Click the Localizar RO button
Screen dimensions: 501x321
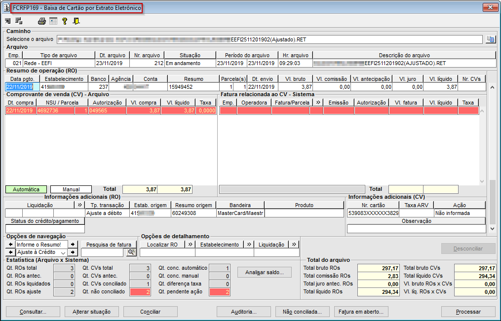pos(162,245)
